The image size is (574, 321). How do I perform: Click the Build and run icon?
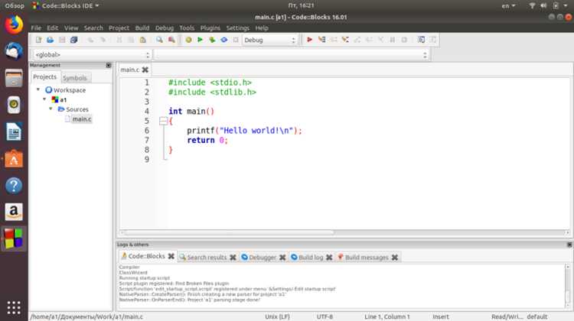tap(212, 40)
